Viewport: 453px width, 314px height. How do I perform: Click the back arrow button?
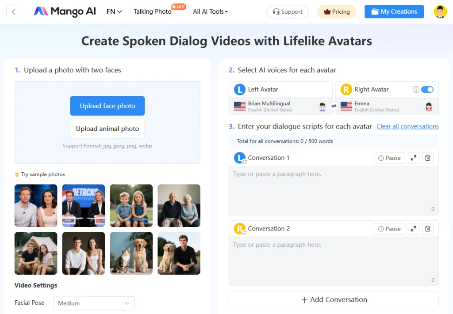[14, 11]
